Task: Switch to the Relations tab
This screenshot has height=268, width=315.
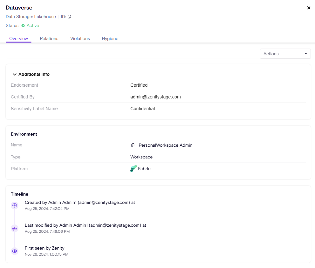Action: pyautogui.click(x=49, y=38)
